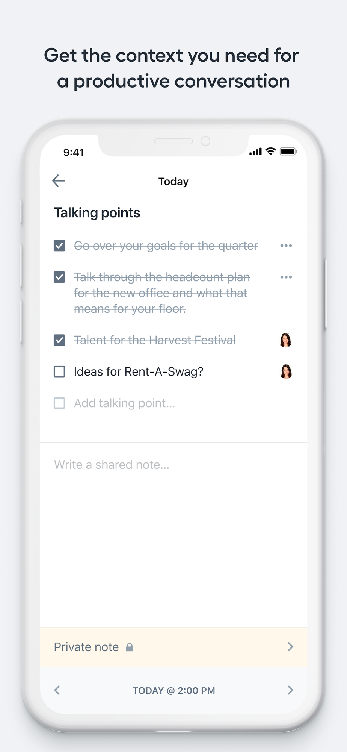Open more options for headcount plan item
Screen dimensions: 347x752
(x=286, y=277)
